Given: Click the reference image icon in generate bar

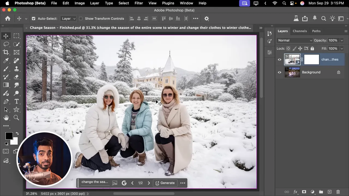Looking at the screenshot, I should (115, 183).
